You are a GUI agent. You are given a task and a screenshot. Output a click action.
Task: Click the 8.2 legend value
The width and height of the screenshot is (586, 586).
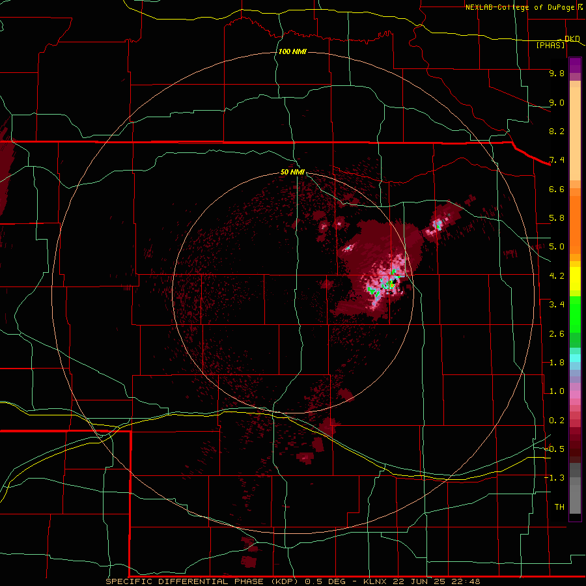coord(557,131)
